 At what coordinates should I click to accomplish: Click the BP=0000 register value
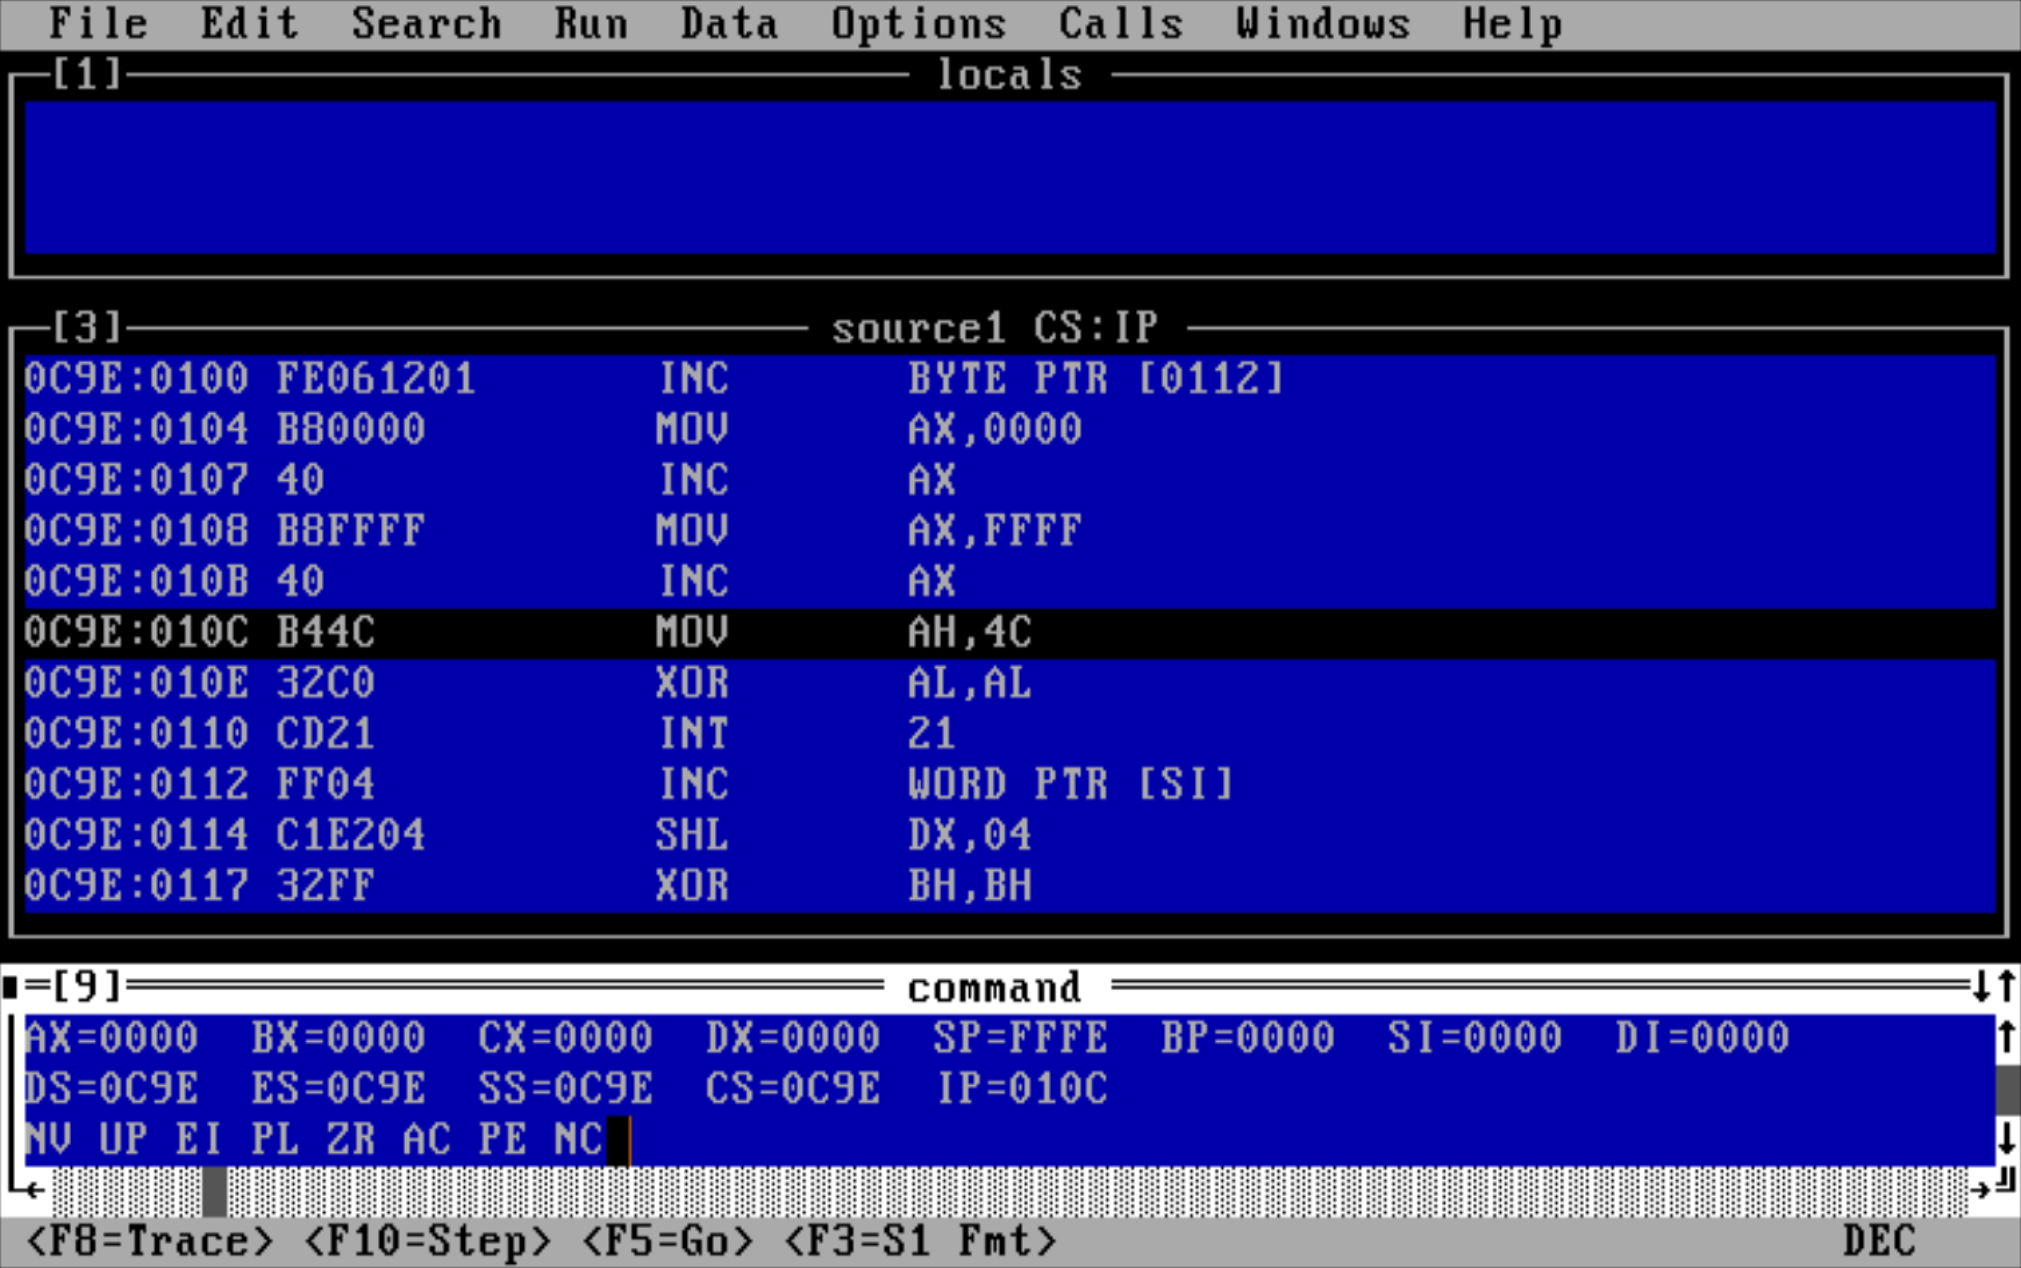coord(1248,1038)
